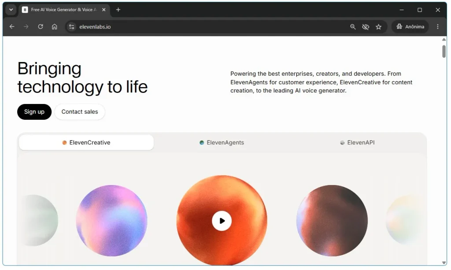Image resolution: width=451 pixels, height=270 pixels.
Task: Close the Free AI Voice Generator tab
Action: tap(104, 10)
